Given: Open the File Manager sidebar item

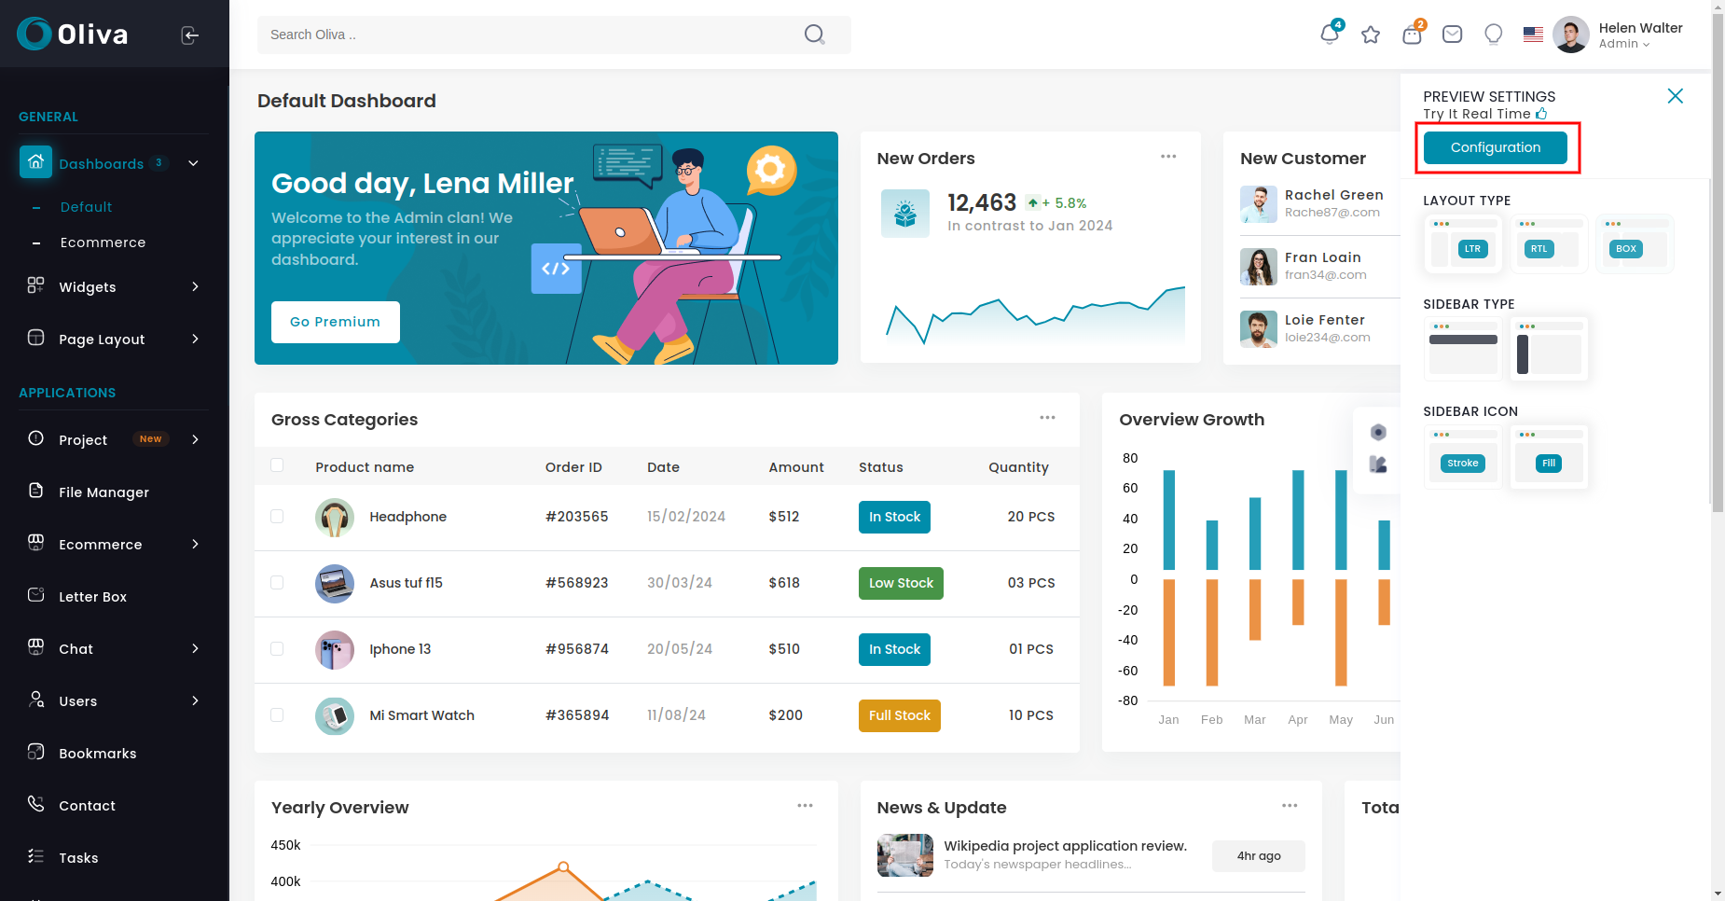Looking at the screenshot, I should click(x=114, y=492).
